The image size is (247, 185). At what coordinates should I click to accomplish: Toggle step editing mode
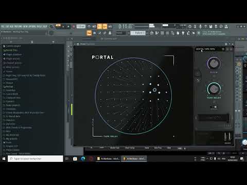click(x=99, y=33)
